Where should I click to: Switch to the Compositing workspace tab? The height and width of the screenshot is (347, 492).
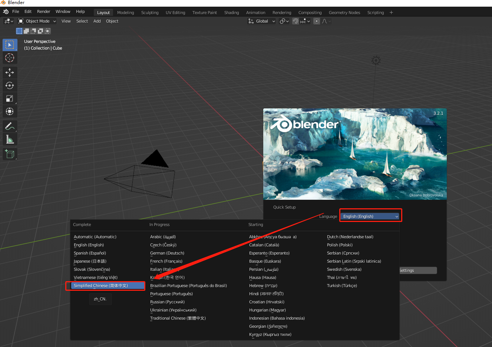tap(310, 13)
